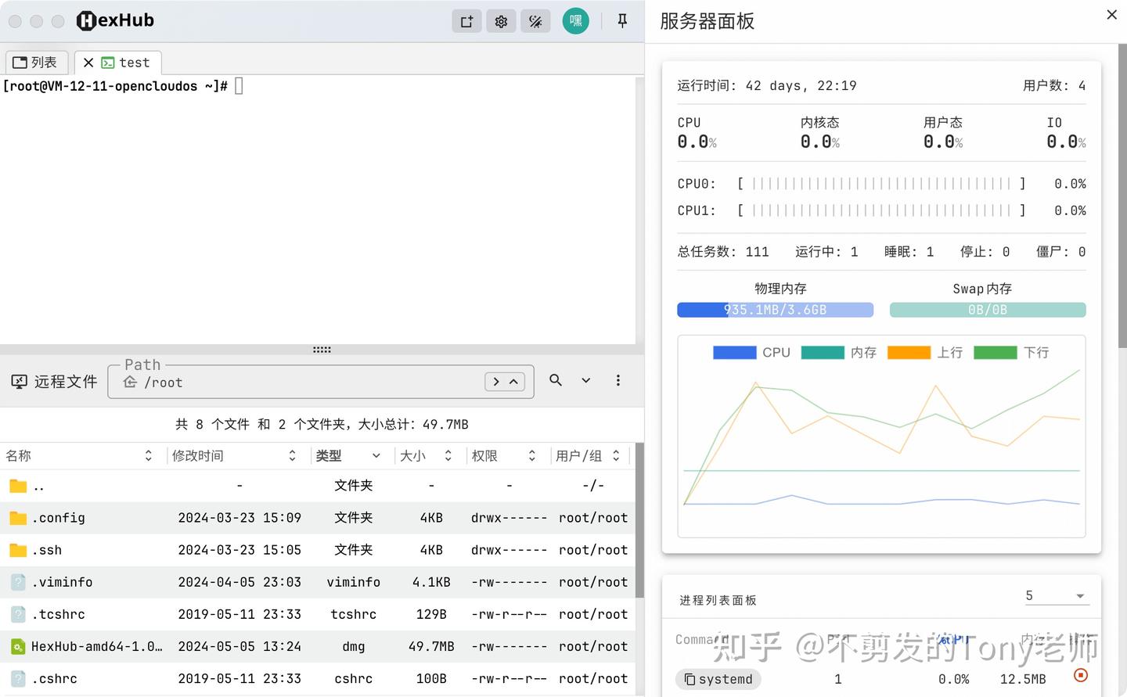Open the new connection icon on top toolbar
Image resolution: width=1127 pixels, height=697 pixels.
pyautogui.click(x=466, y=21)
